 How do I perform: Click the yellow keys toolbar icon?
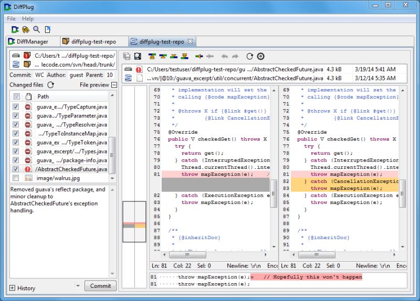click(26, 29)
